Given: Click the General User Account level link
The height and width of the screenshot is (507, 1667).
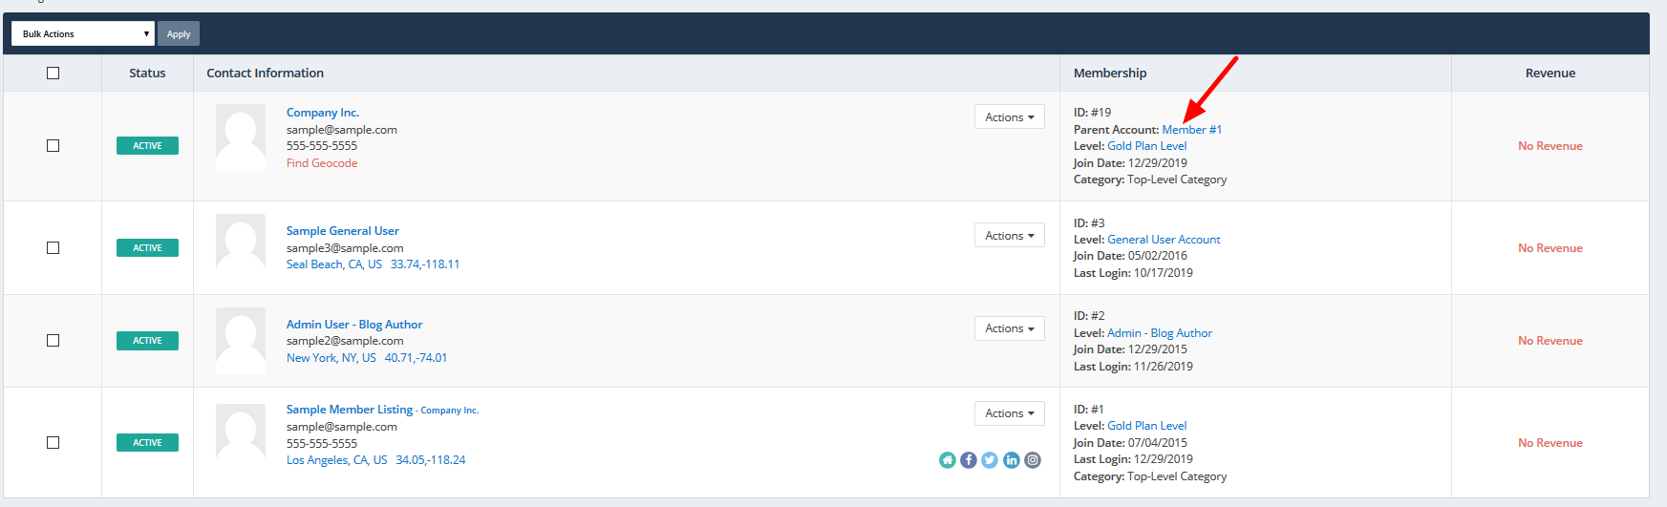Looking at the screenshot, I should coord(1164,240).
